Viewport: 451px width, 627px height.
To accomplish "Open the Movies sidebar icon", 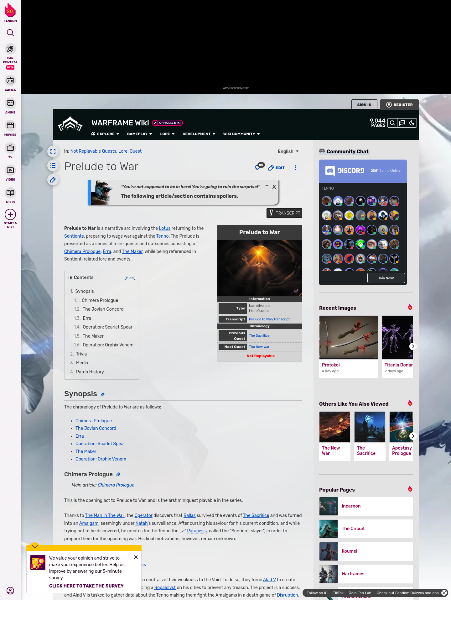I will point(10,125).
